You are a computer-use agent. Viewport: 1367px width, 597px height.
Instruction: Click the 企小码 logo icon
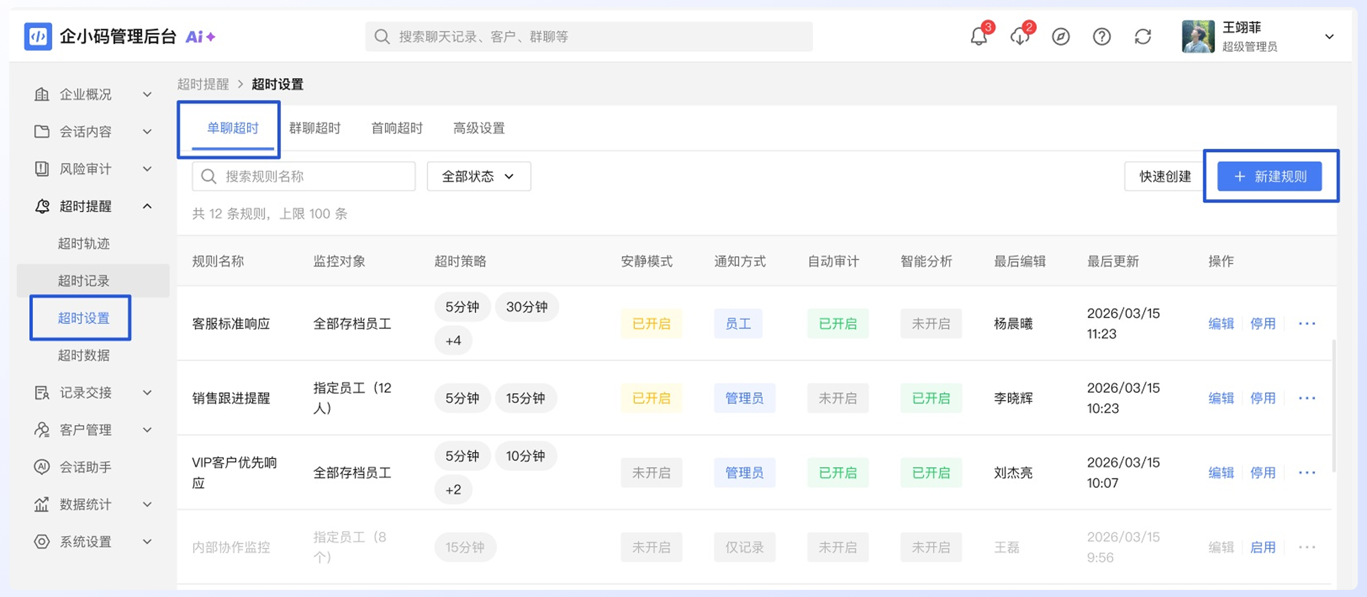[38, 37]
